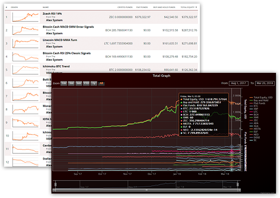
Task: Click the Fiat Funds column header
Action: click(142, 7)
